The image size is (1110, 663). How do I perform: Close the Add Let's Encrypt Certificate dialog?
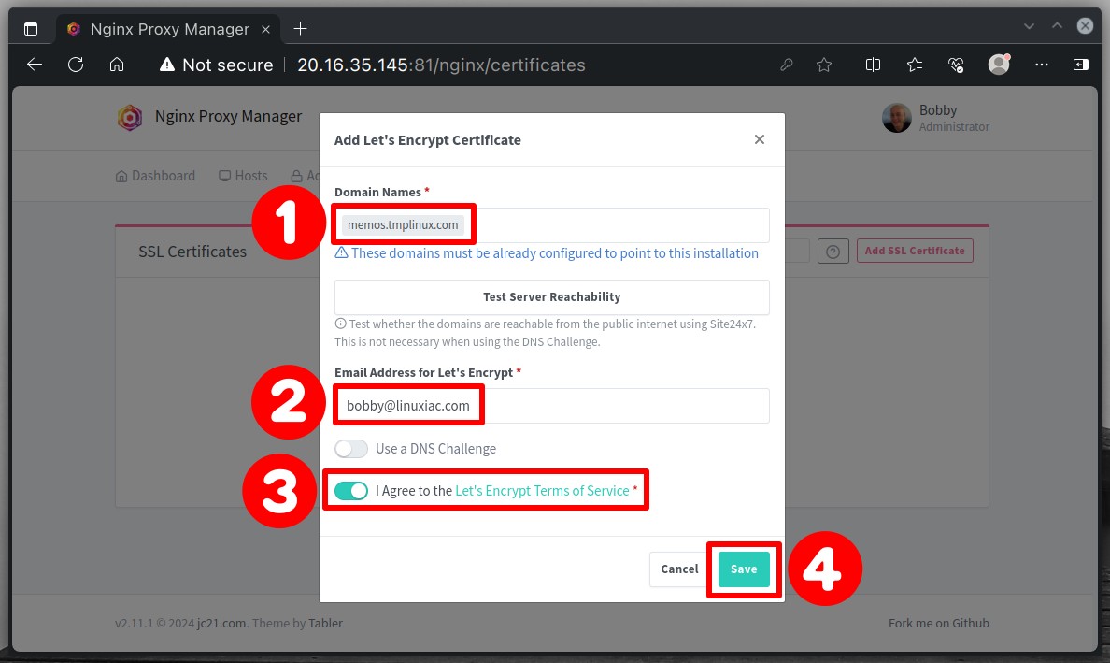pyautogui.click(x=760, y=139)
